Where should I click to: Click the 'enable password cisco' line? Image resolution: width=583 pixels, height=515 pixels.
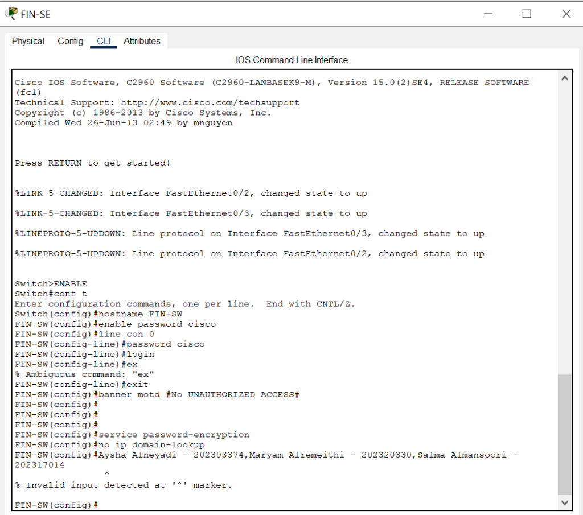pyautogui.click(x=115, y=324)
